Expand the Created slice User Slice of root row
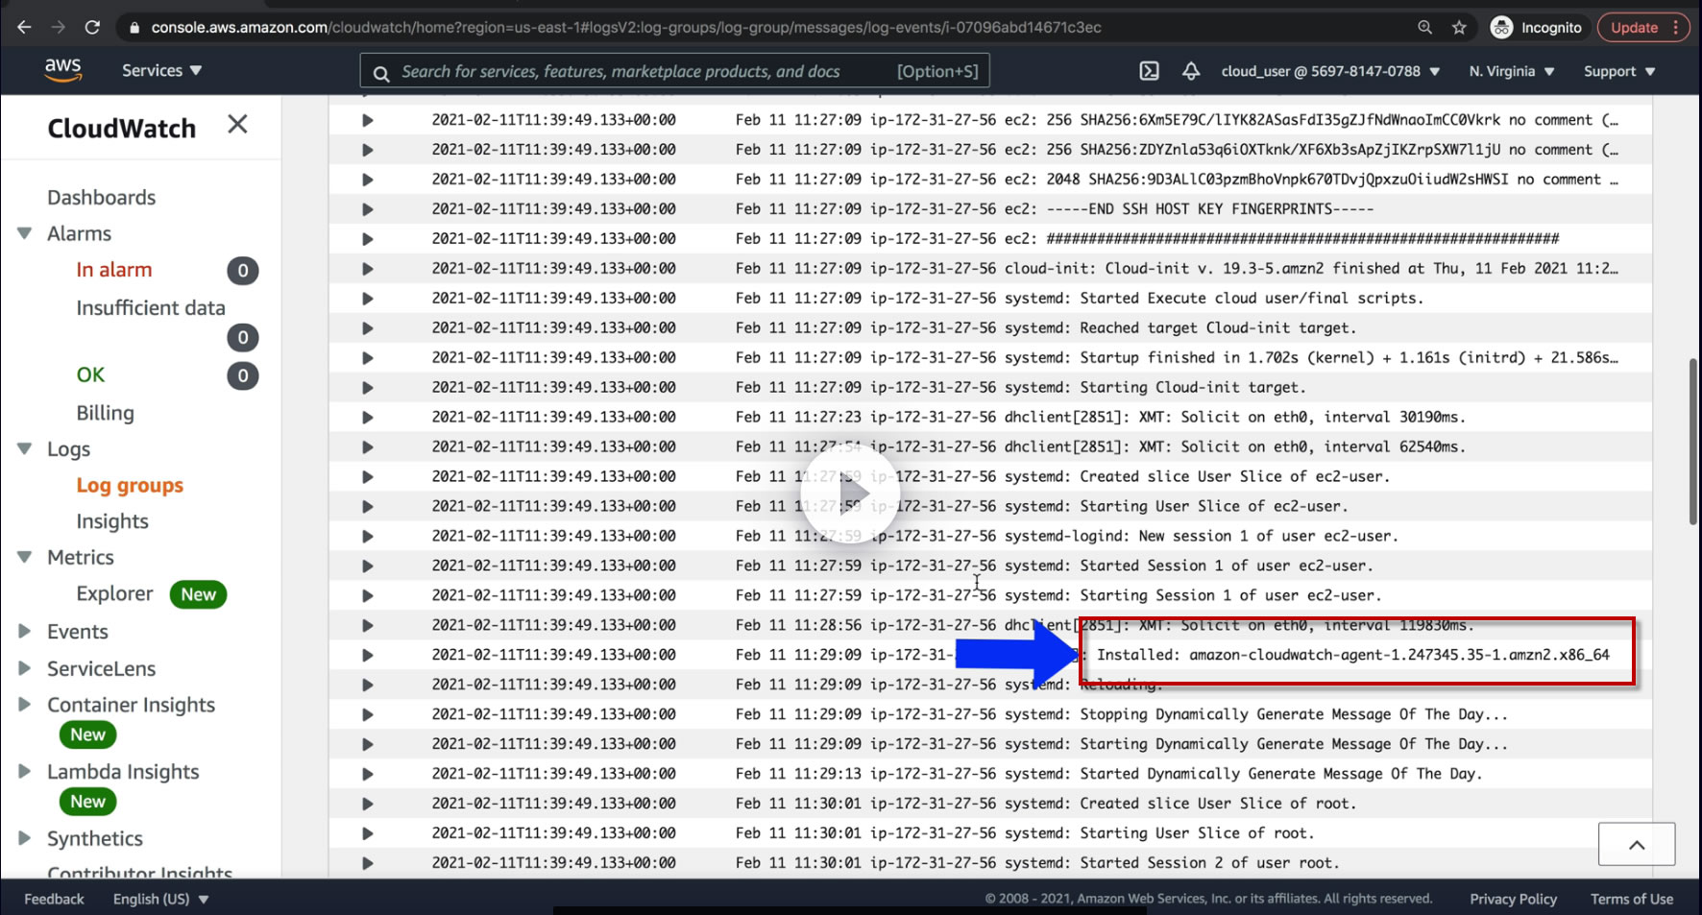Image resolution: width=1702 pixels, height=915 pixels. (367, 805)
